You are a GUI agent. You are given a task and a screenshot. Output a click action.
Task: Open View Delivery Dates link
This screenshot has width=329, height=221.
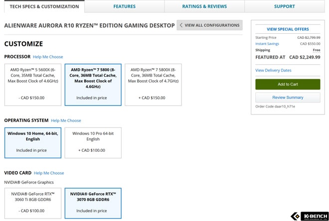(x=273, y=70)
